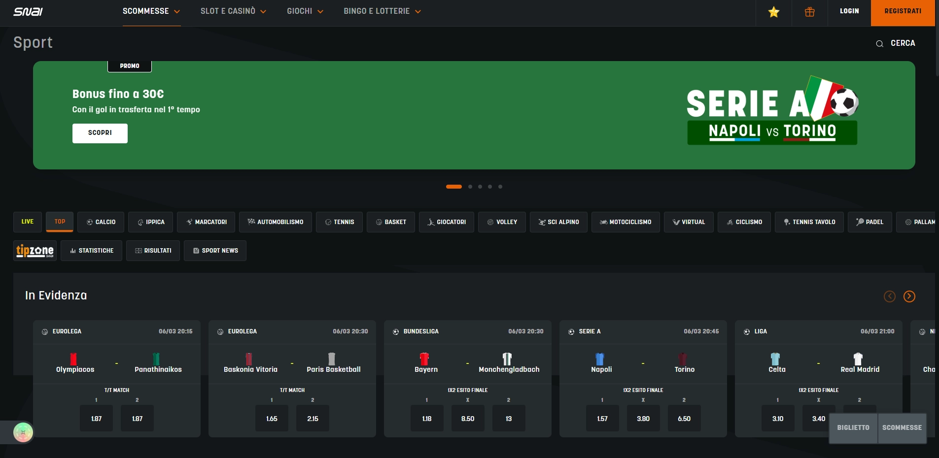Viewport: 939px width, 458px height.
Task: Expand the Slot e Casinò dropdown
Action: (x=233, y=11)
